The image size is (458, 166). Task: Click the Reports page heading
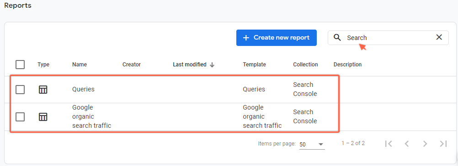tap(18, 5)
